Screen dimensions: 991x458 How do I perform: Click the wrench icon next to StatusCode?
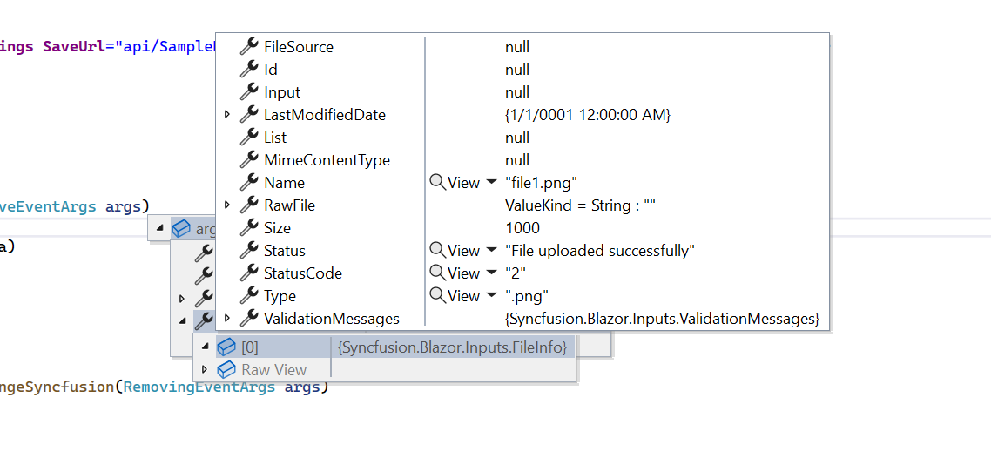coord(249,273)
